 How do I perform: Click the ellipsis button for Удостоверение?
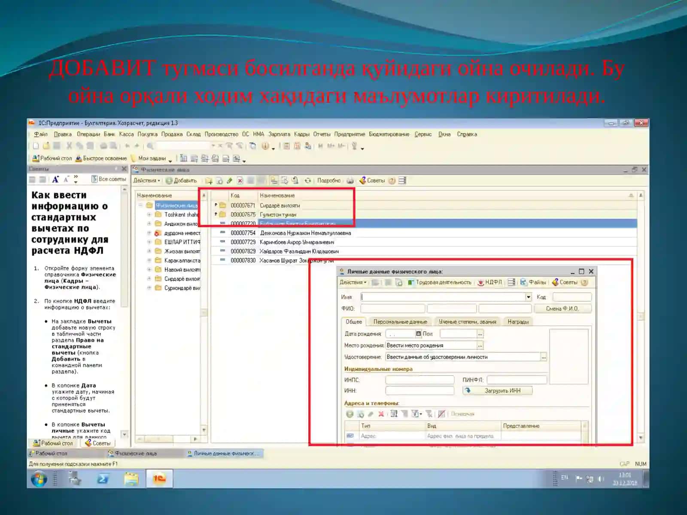544,357
